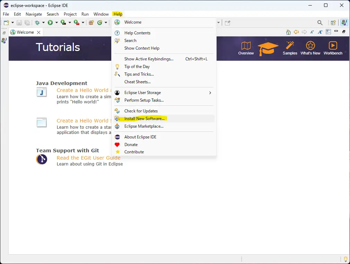Click the Donate menu entry
The height and width of the screenshot is (264, 350).
tap(164, 145)
